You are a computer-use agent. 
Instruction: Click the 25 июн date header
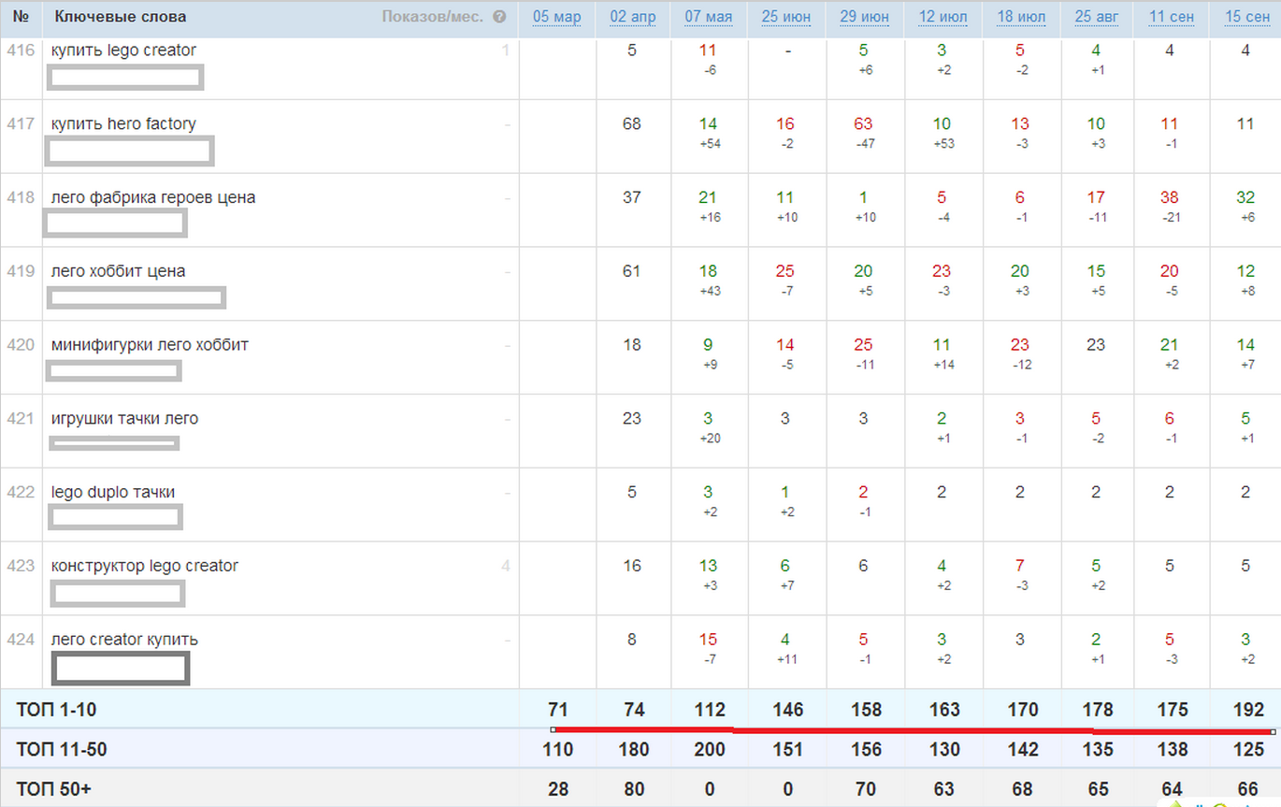click(787, 17)
